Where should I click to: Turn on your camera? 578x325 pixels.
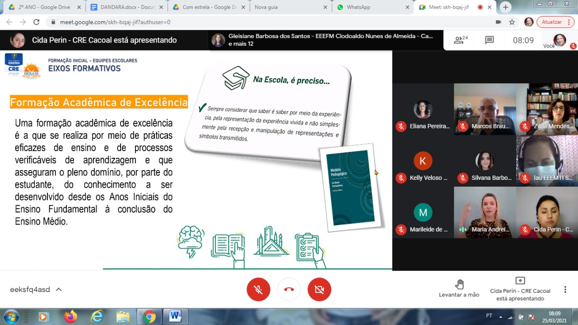tap(319, 290)
